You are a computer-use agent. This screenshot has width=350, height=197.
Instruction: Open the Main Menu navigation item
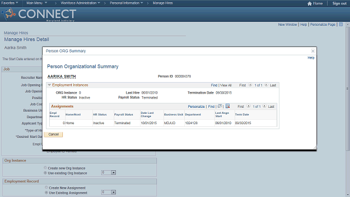point(37,3)
